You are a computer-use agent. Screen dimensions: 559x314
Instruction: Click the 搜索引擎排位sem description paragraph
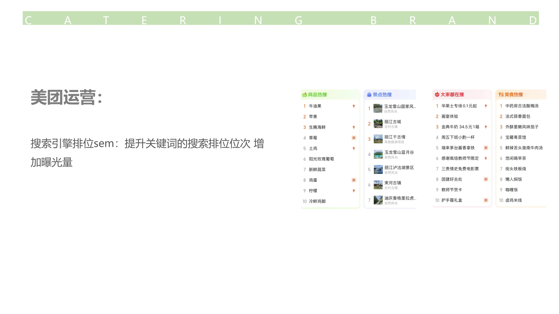coord(147,152)
